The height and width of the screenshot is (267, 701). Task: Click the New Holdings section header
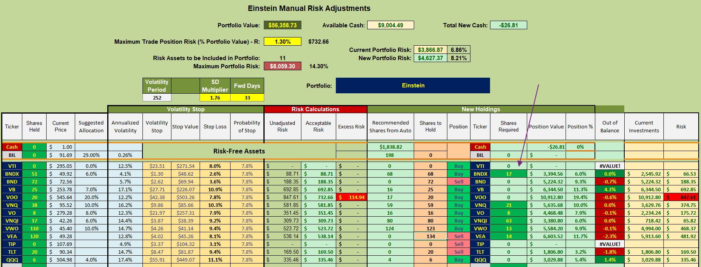[x=481, y=109]
